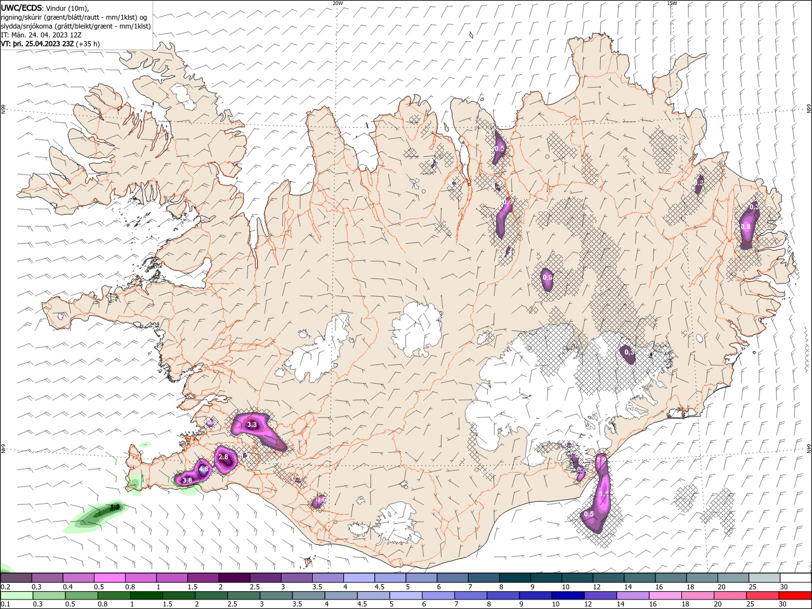Select the 0.2 swatch in upper snow scale
The width and height of the screenshot is (812, 609).
click(16, 578)
